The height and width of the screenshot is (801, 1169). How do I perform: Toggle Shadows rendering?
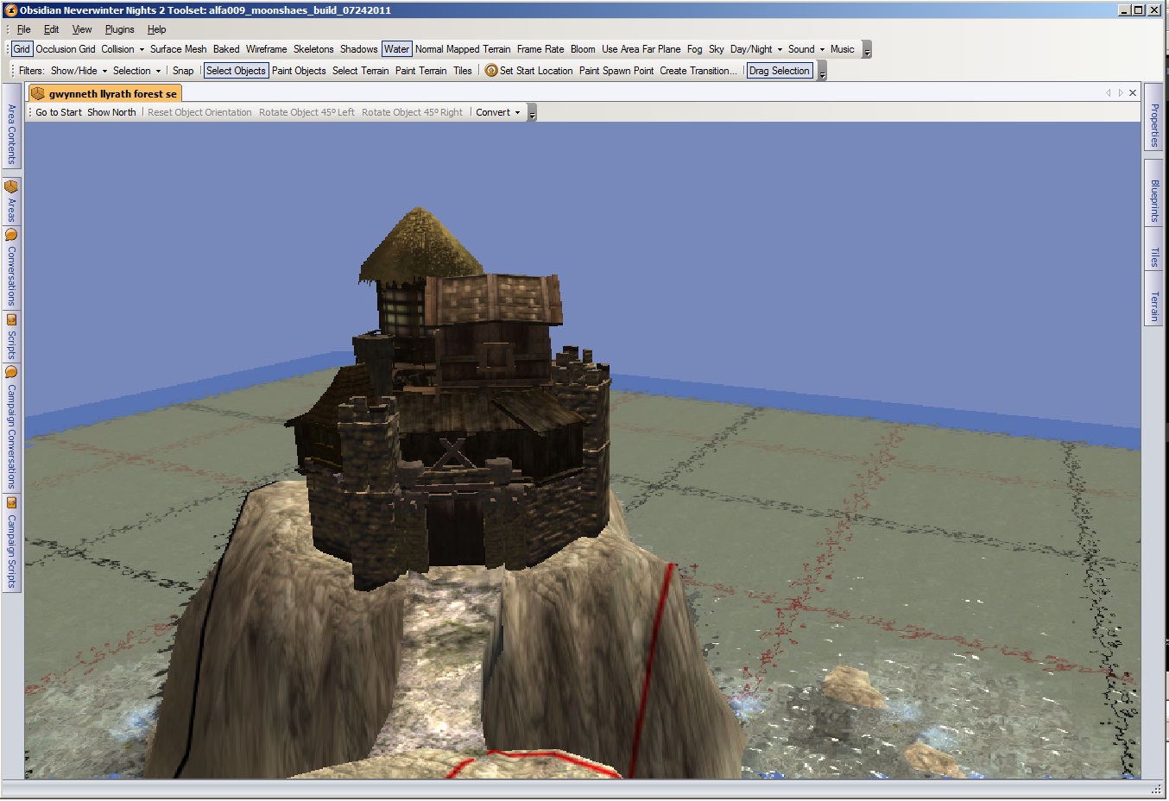358,49
